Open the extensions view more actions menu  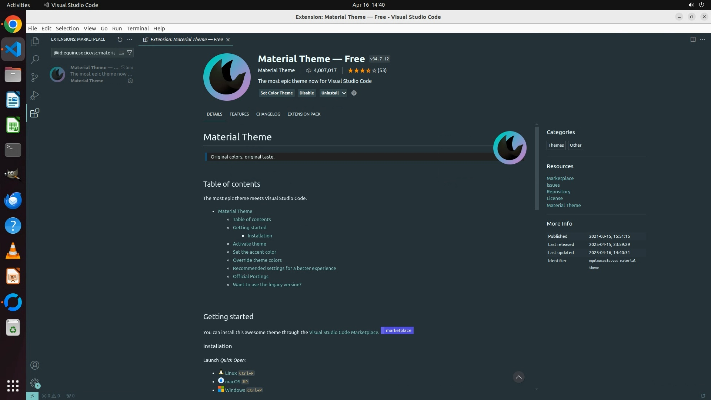(130, 39)
